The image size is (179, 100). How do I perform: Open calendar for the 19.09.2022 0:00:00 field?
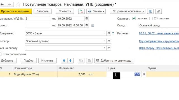[86, 25]
